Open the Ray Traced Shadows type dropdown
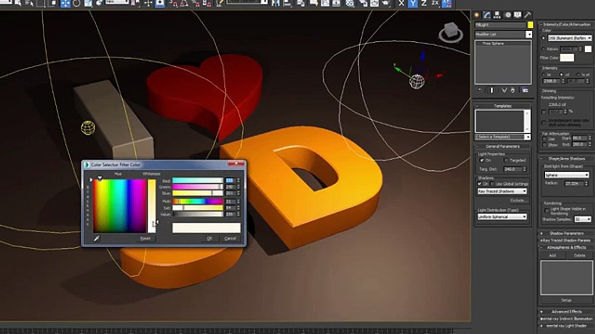 coord(502,191)
